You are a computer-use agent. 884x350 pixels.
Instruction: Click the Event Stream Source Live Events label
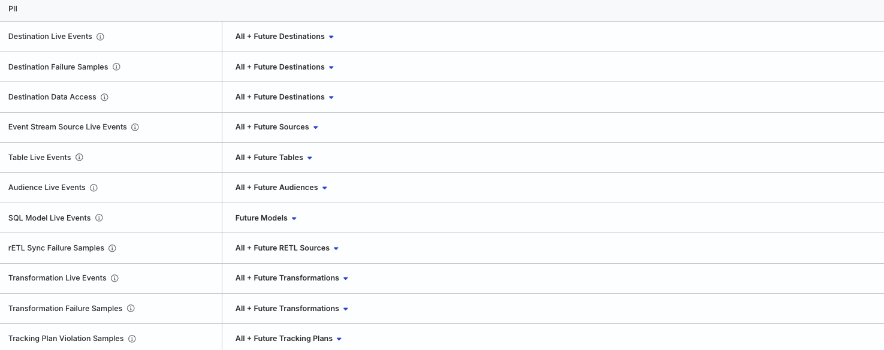tap(68, 127)
